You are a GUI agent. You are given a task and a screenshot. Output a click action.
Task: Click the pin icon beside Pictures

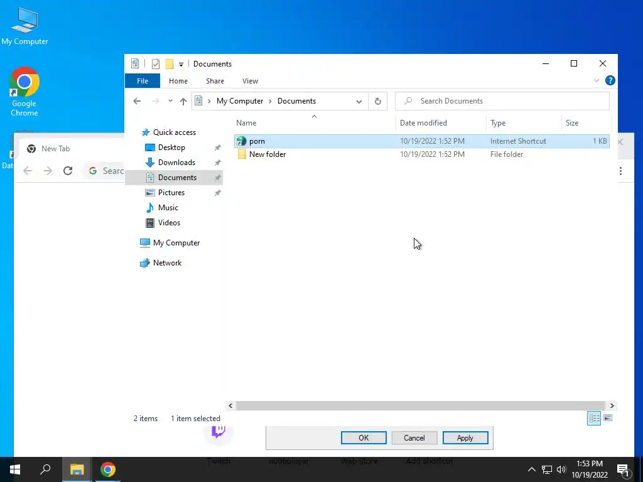tap(217, 193)
